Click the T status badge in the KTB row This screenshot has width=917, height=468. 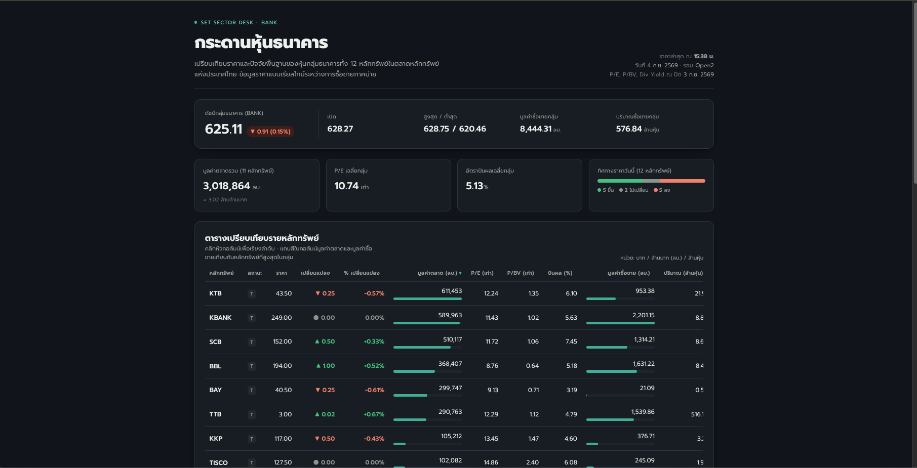252,294
